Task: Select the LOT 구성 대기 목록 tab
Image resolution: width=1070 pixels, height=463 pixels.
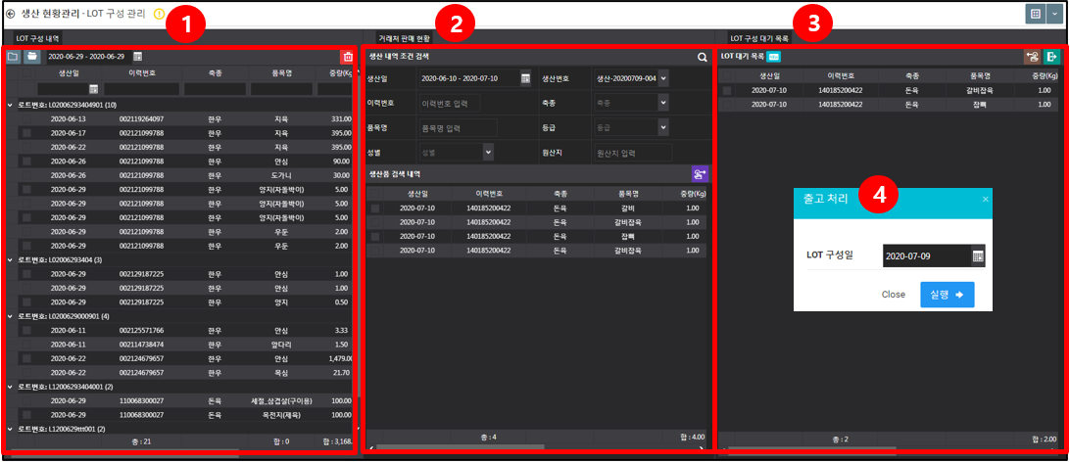Action: (x=759, y=39)
